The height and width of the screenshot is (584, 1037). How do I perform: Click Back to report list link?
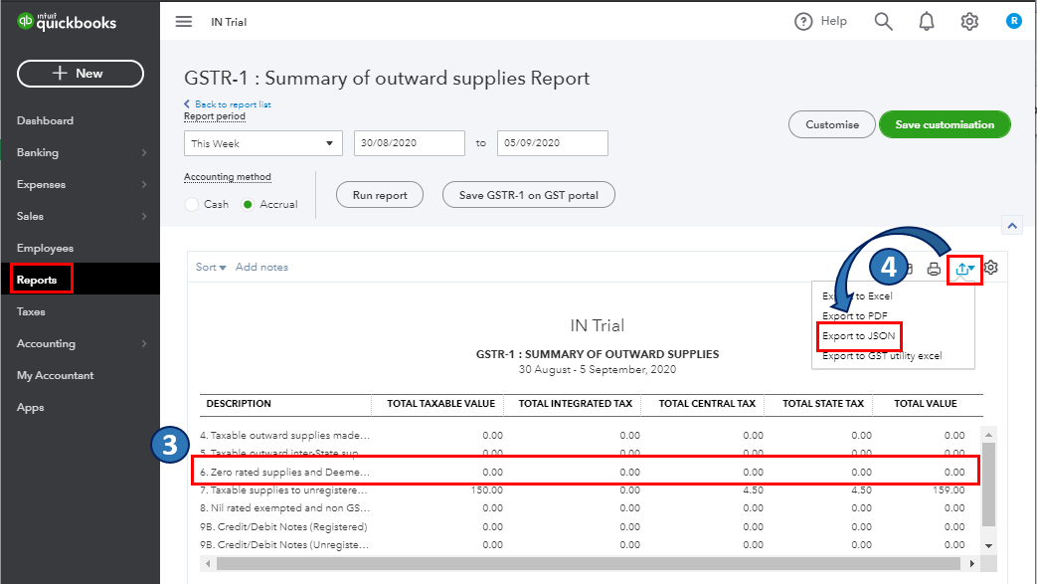coord(233,104)
